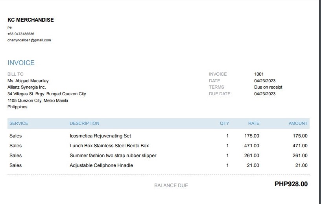
Task: Click the DESCRIPTION column header
Action: [85, 123]
